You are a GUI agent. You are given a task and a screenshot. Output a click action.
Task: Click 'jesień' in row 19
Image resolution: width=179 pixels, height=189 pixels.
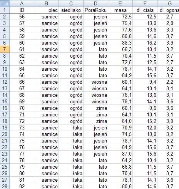pyautogui.click(x=95, y=128)
